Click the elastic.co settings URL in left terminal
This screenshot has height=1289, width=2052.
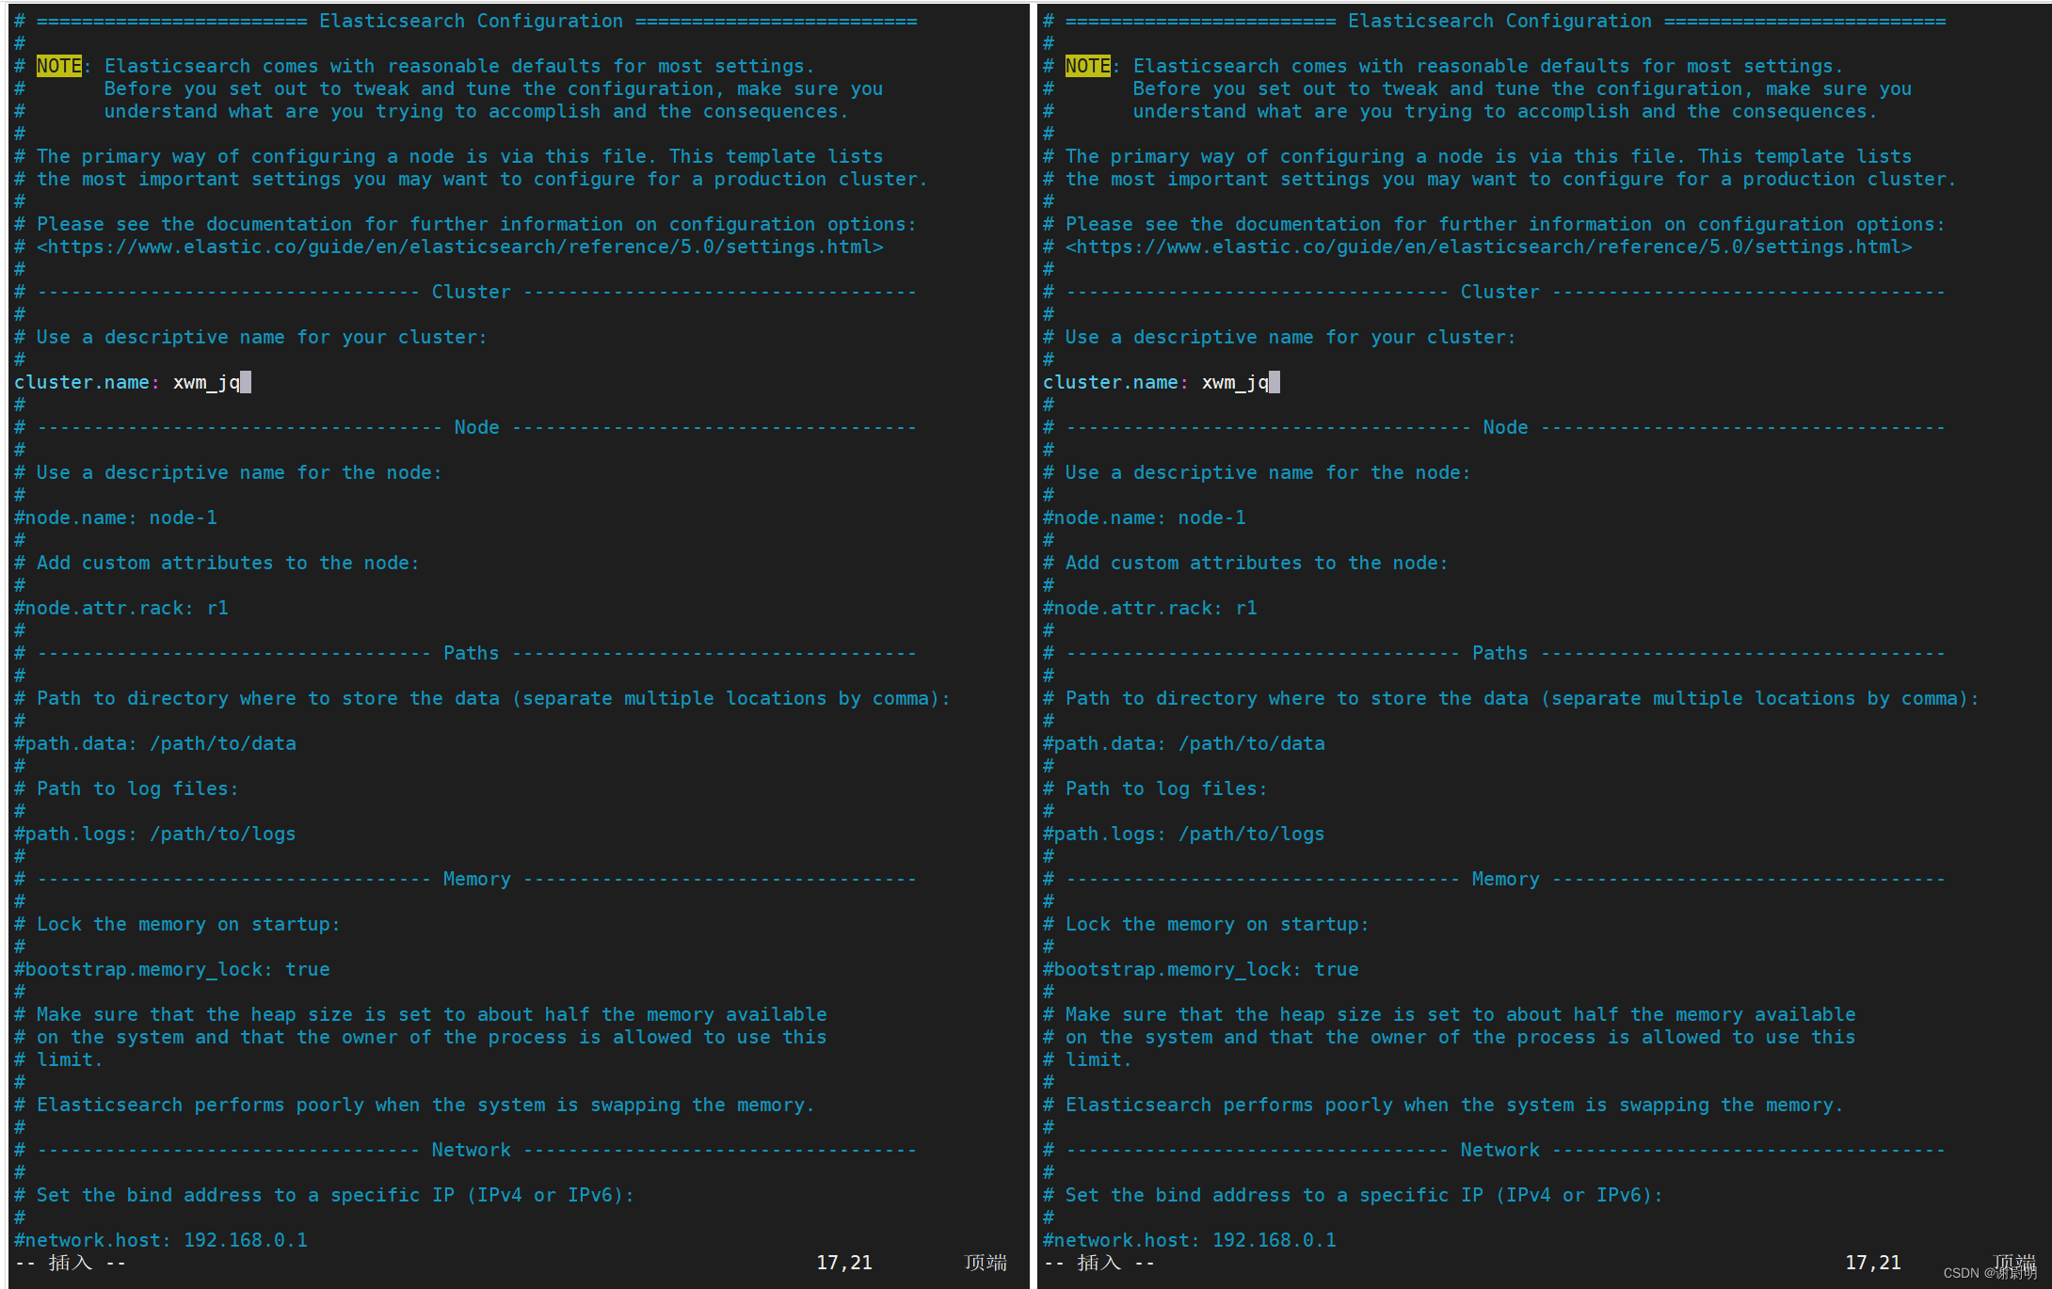[460, 247]
